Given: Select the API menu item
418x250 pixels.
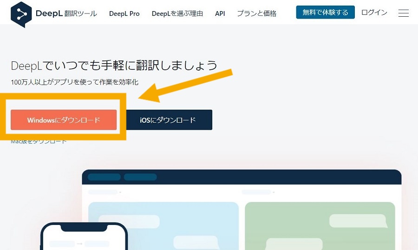Looking at the screenshot, I should click(220, 13).
